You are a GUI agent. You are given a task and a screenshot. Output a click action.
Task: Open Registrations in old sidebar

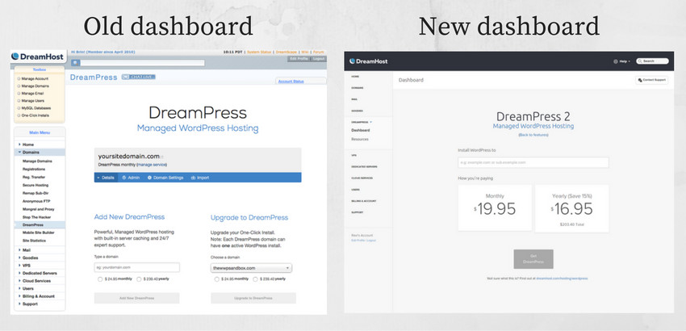pos(34,169)
